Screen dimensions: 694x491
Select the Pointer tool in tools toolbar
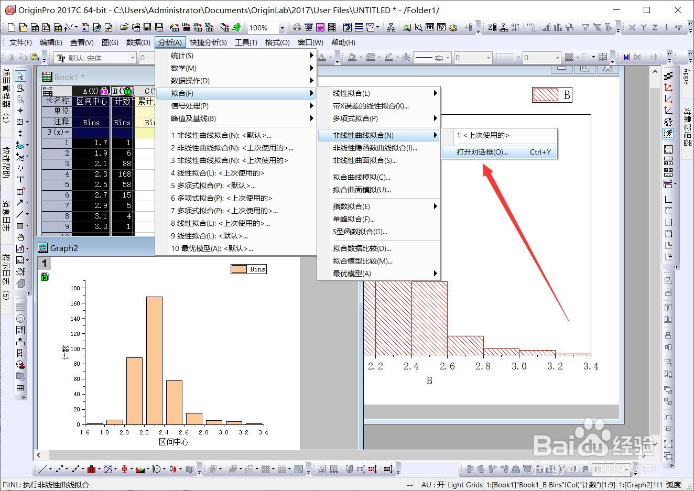coord(20,76)
